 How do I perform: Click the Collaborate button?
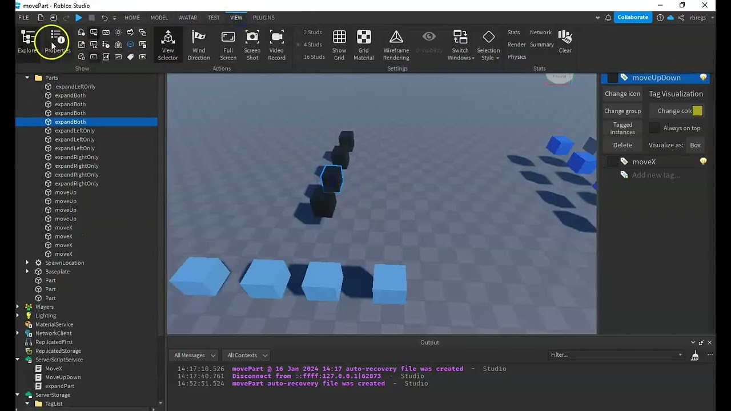633,17
